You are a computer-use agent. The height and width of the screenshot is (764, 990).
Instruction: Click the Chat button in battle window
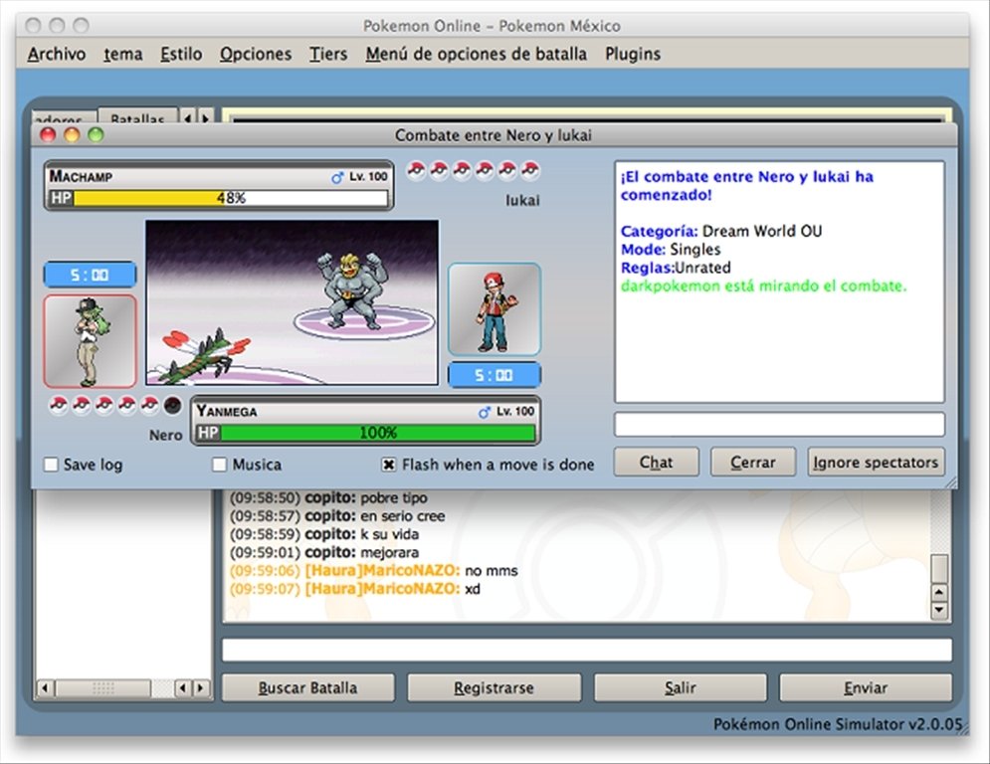tap(656, 463)
